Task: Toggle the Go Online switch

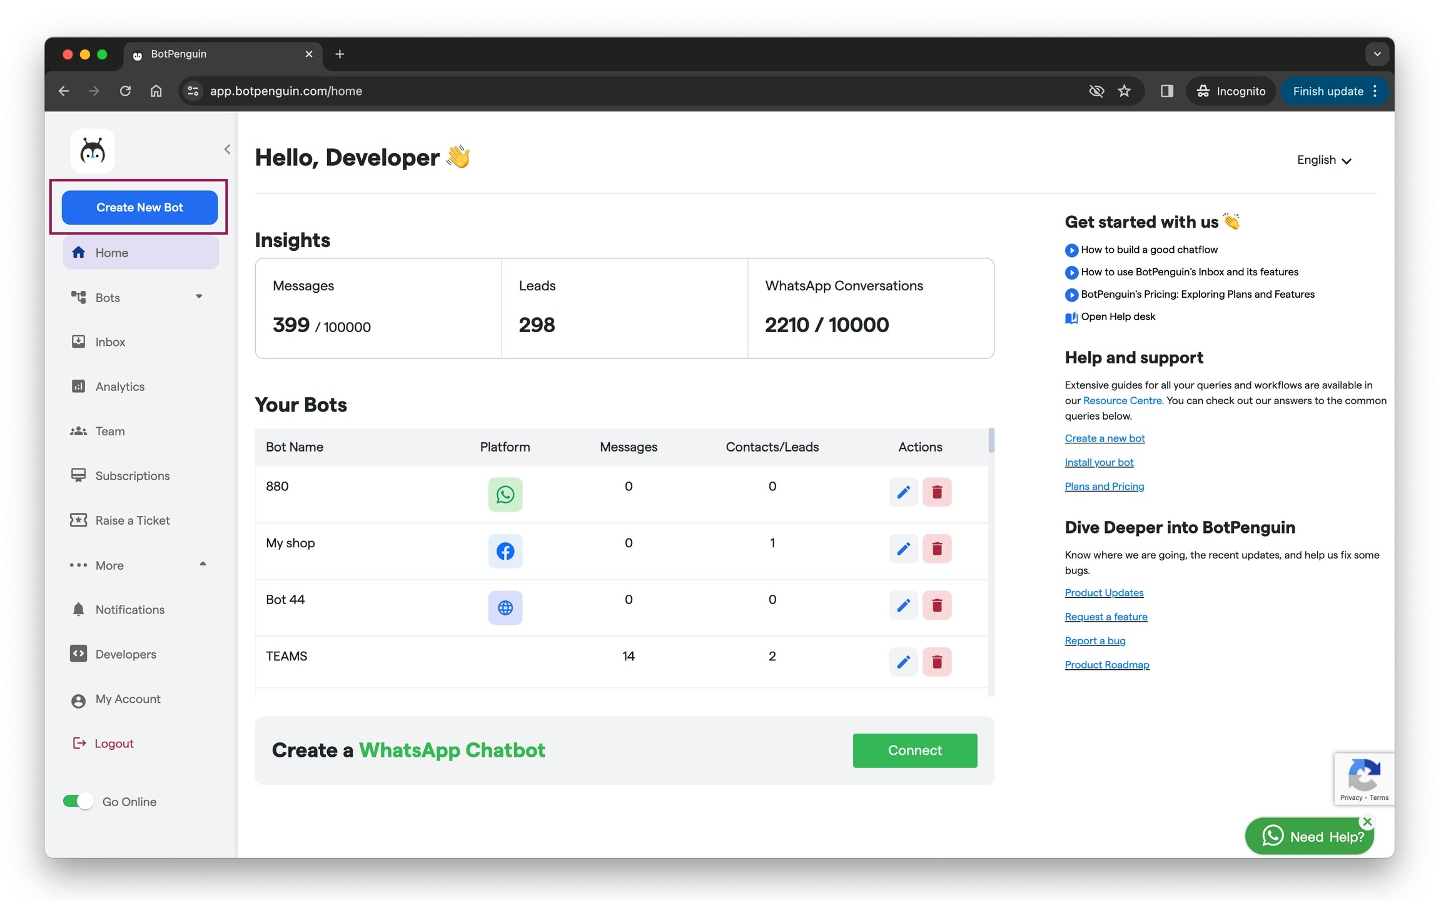Action: click(78, 801)
